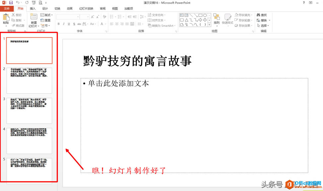
Task: Switch to the 插入 (Insert) tab
Action: pyautogui.click(x=32, y=9)
